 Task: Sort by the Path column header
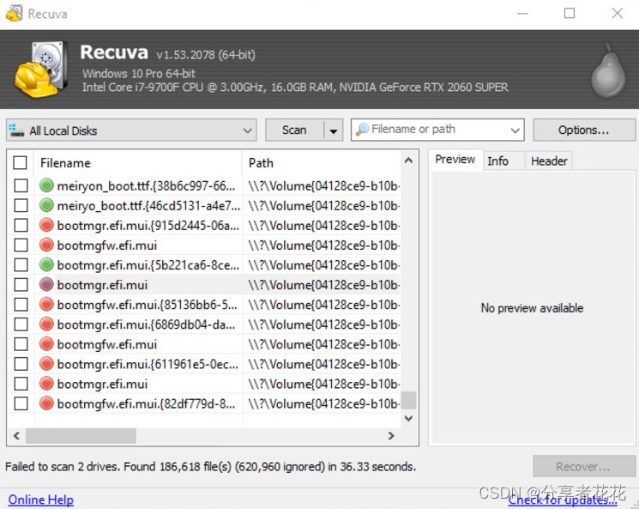coord(322,163)
